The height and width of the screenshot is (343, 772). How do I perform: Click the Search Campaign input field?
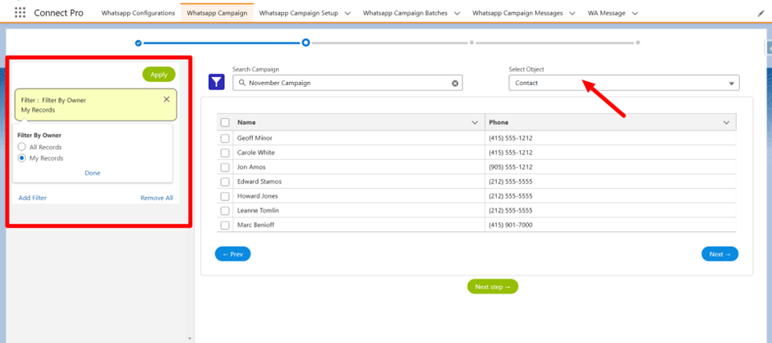click(347, 83)
